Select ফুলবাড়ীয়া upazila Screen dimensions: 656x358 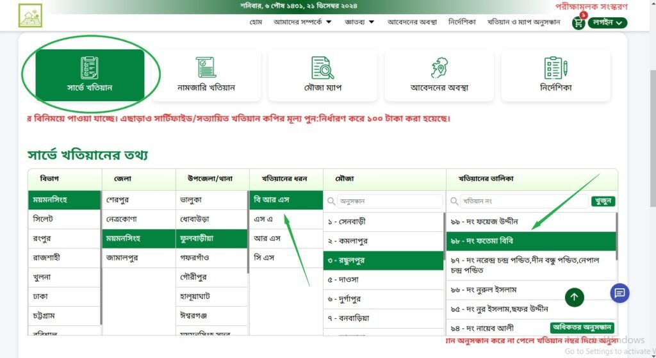click(x=211, y=238)
